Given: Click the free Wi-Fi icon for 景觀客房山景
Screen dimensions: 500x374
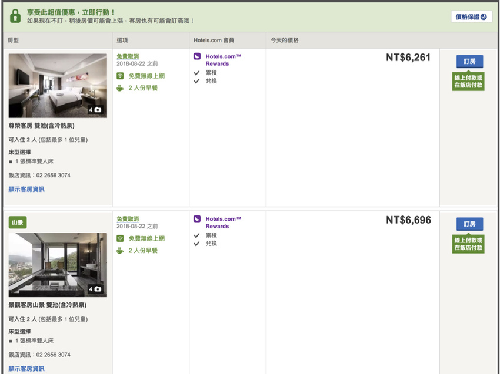Looking at the screenshot, I should click(x=120, y=238).
